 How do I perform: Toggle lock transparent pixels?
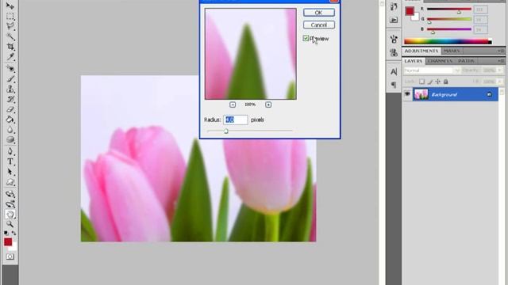421,82
